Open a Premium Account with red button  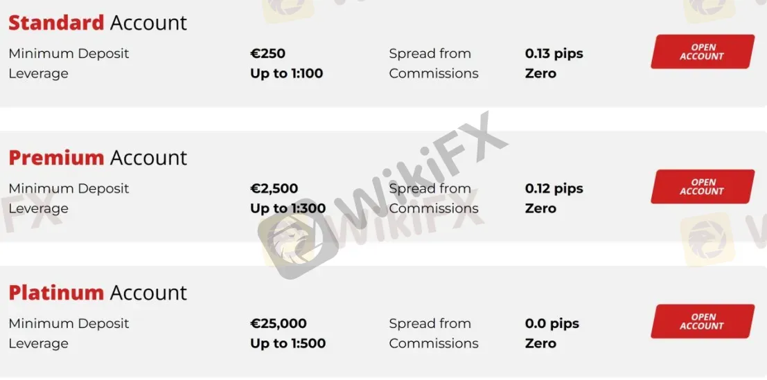click(703, 187)
